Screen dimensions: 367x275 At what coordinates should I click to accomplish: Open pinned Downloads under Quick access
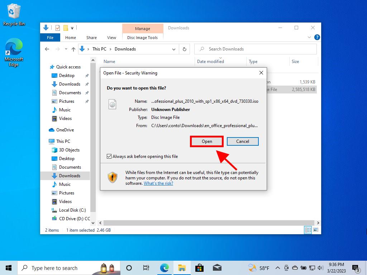pos(70,84)
